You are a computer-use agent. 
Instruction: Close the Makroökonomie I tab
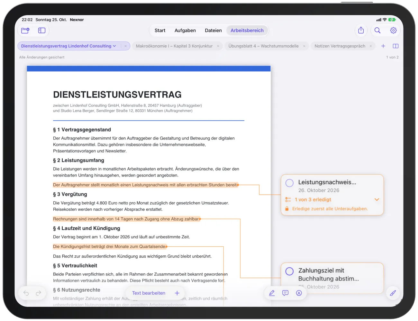[218, 46]
